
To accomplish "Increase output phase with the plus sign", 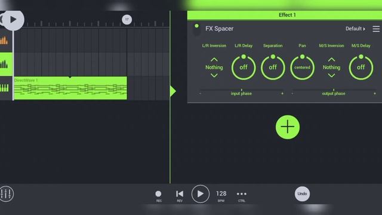I will (375, 93).
